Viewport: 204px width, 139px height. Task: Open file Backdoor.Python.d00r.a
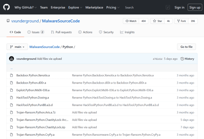[x=31, y=83]
